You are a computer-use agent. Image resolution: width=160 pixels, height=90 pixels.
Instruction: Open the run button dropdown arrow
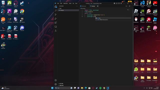[128, 6]
